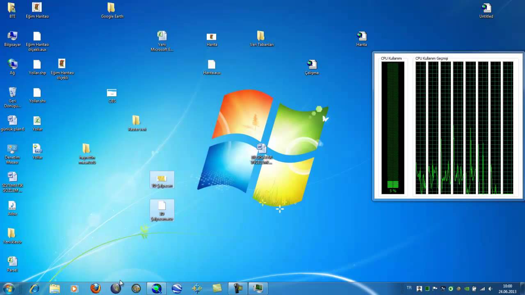Select the Harita.aux file icon
Image resolution: width=525 pixels, height=295 pixels.
[x=212, y=67]
